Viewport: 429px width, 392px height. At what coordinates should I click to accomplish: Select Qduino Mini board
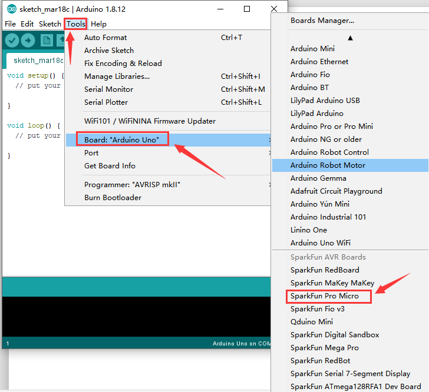350,321
